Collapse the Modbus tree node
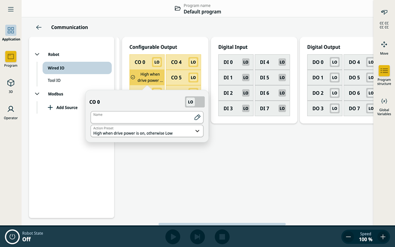Image resolution: width=395 pixels, height=247 pixels. point(37,94)
